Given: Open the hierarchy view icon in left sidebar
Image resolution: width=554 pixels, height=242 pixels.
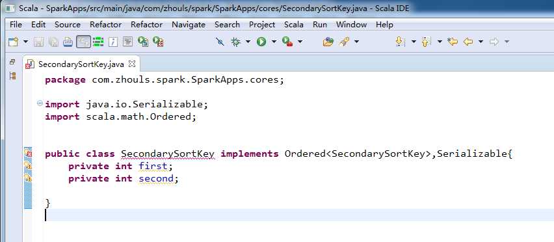Looking at the screenshot, I should point(13,75).
